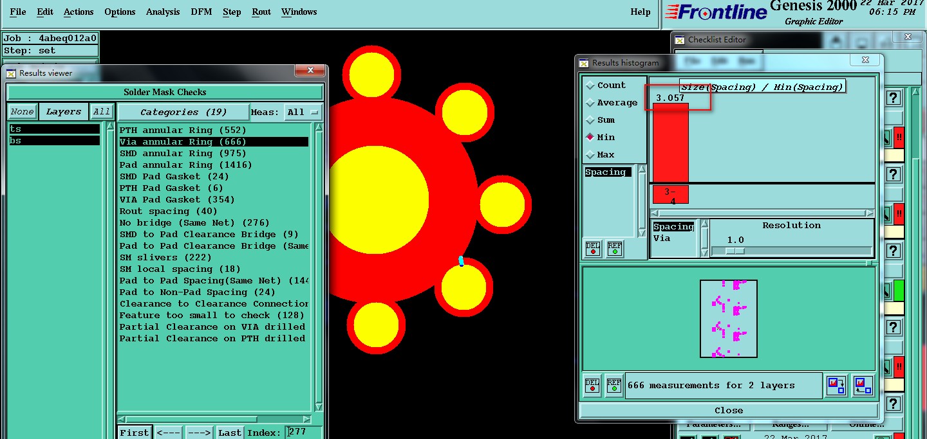
Task: Click the tall red histogram bar
Action: pyautogui.click(x=671, y=143)
